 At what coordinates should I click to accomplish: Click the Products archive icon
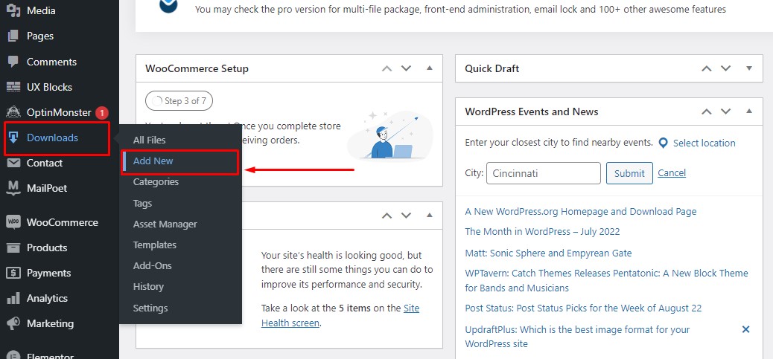point(13,248)
